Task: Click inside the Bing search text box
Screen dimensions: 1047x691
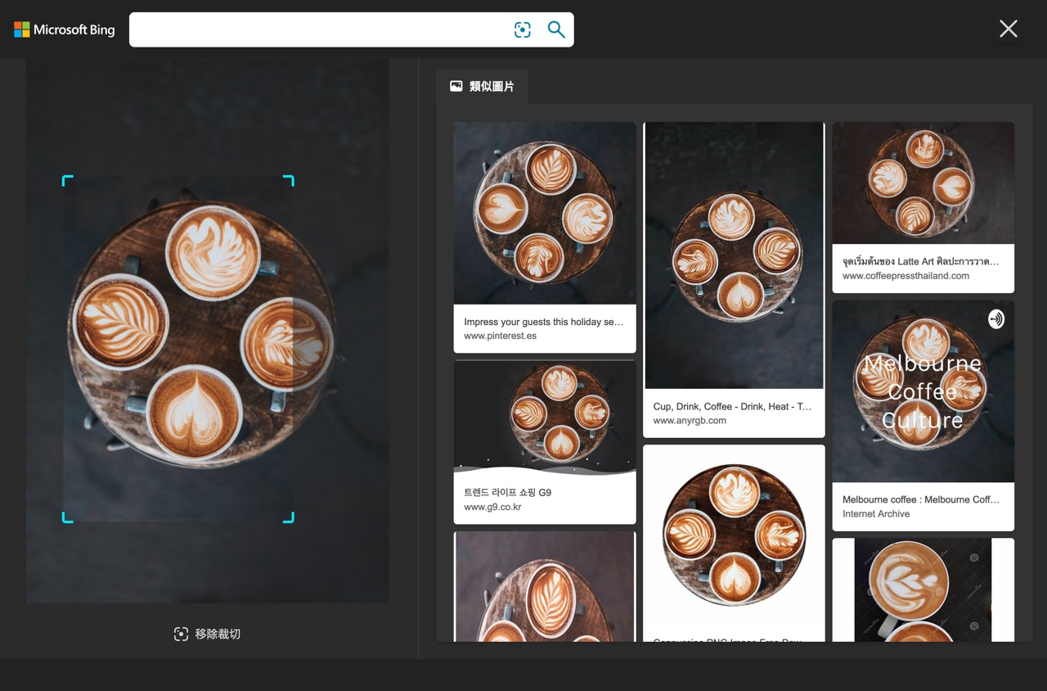Action: point(319,29)
